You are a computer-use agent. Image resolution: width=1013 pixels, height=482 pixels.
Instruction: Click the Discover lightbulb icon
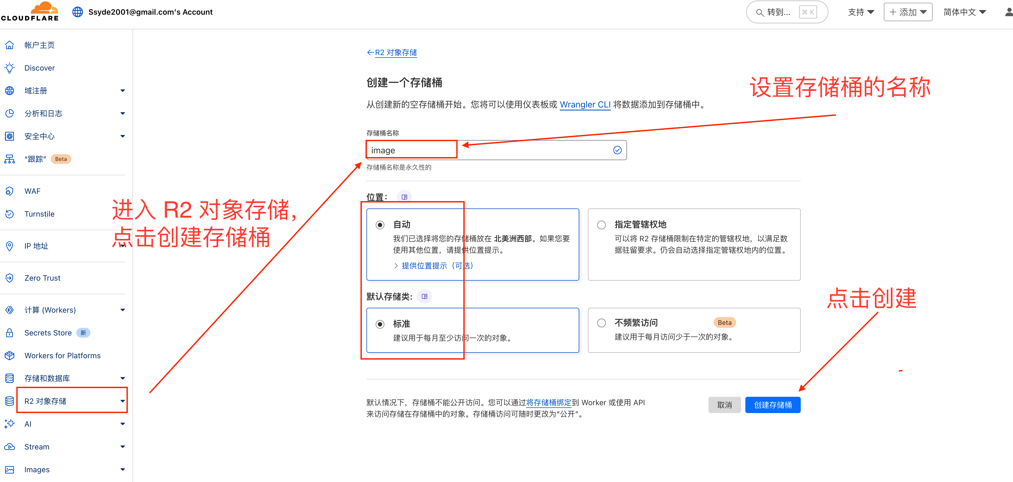(x=10, y=68)
